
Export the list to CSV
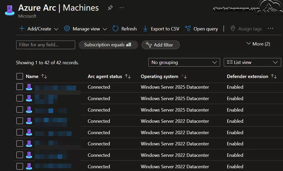point(161,29)
